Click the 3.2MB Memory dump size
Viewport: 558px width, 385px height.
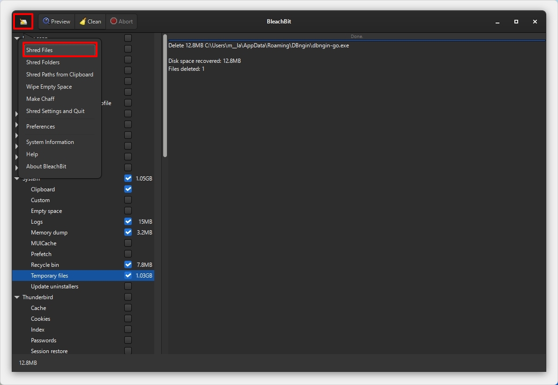click(x=144, y=232)
